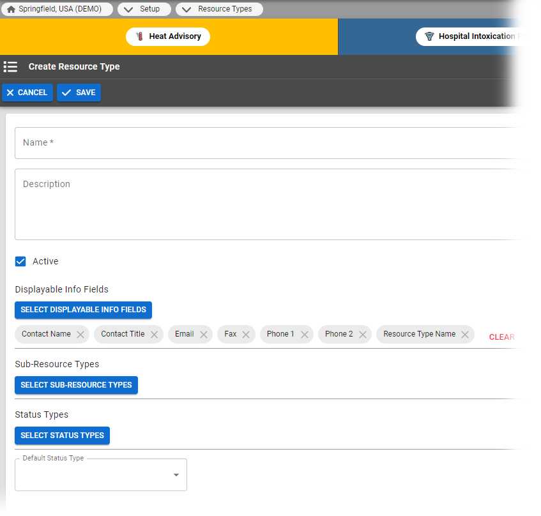
Task: Click CLEAR next to displayable info chips
Action: [501, 337]
